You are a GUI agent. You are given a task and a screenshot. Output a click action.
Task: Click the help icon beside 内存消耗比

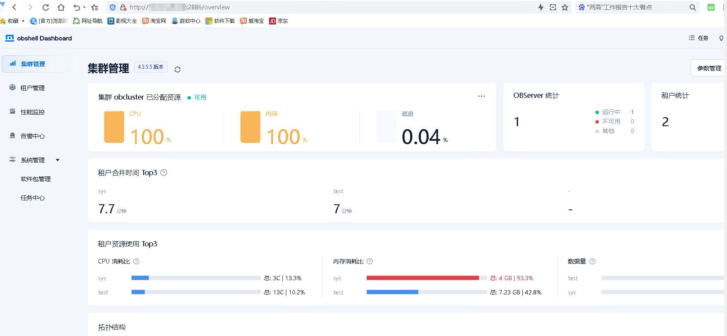pos(370,261)
